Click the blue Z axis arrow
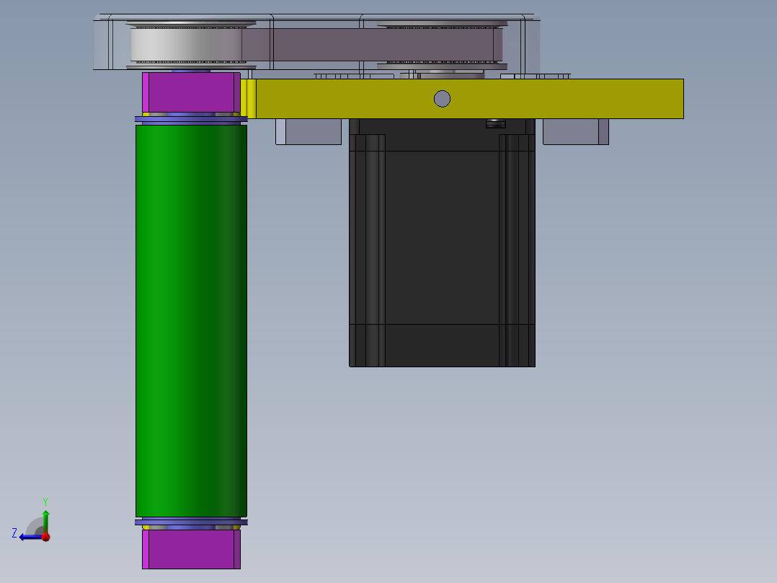Screen dimensions: 777x583 pos(30,537)
